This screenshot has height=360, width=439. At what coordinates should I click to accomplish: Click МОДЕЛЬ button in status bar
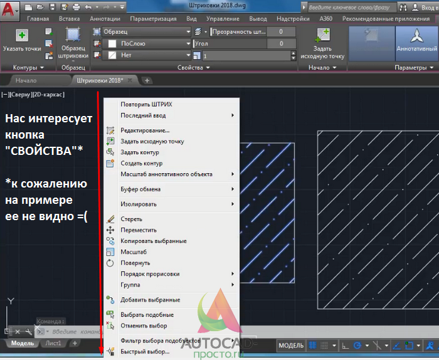point(291,346)
